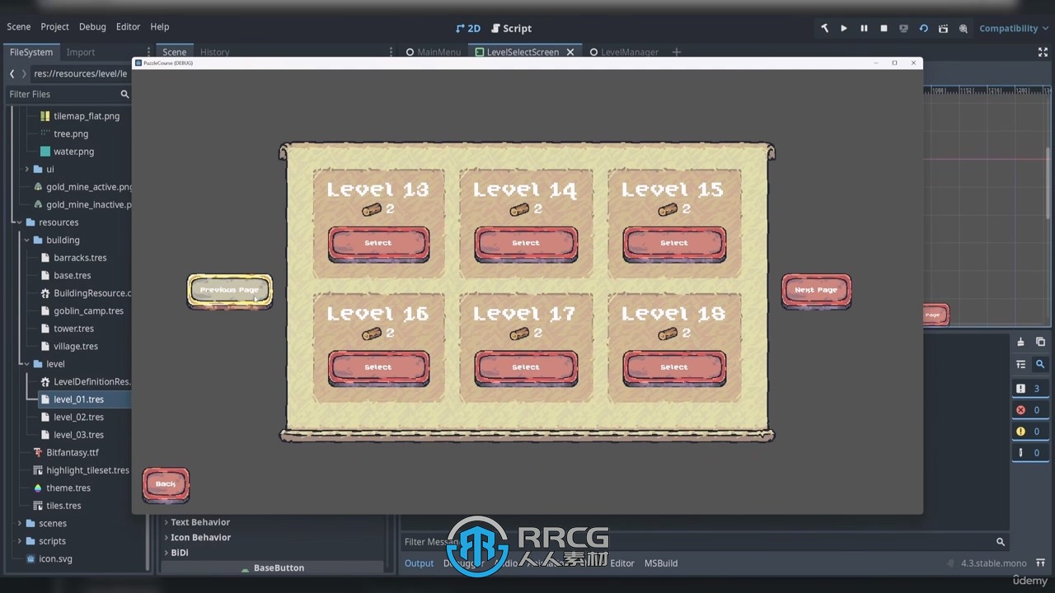Open the Output bottom panel tab

pyautogui.click(x=419, y=563)
